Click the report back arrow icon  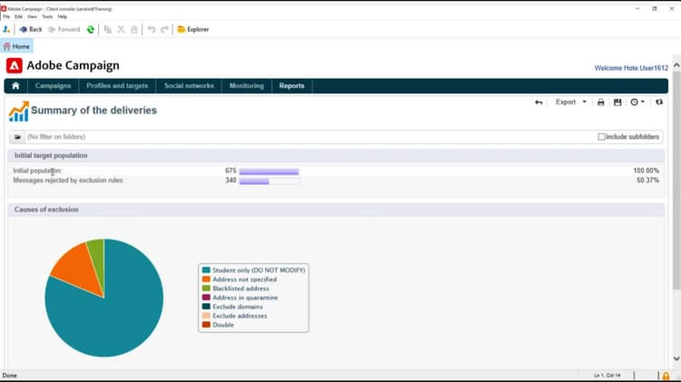click(x=538, y=103)
